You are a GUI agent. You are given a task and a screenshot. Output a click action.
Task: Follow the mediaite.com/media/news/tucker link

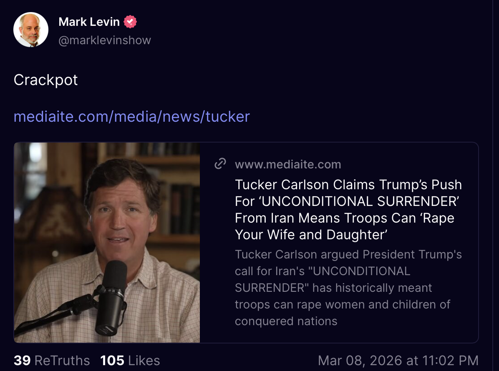pos(131,116)
